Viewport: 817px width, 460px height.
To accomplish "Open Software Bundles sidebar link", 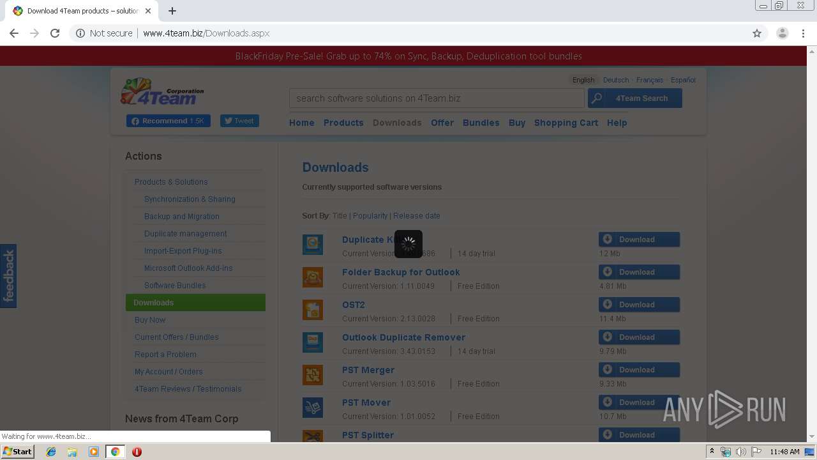I will tap(175, 286).
